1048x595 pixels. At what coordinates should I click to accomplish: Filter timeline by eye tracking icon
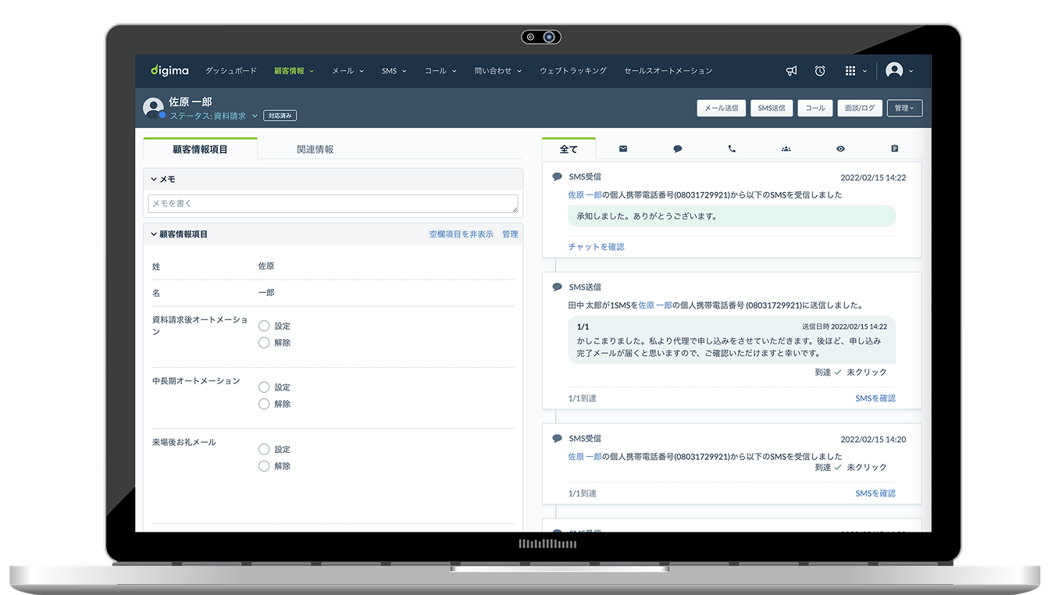pyautogui.click(x=840, y=149)
